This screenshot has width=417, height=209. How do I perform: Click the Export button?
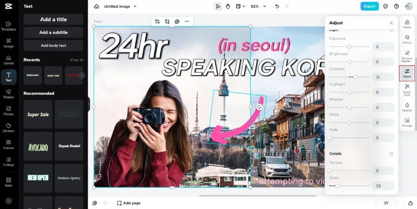tap(369, 6)
